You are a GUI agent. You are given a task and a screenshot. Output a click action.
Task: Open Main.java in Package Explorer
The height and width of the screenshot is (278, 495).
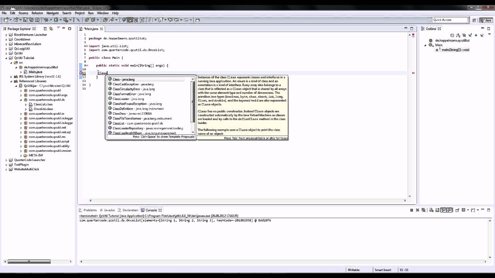[x=35, y=72]
